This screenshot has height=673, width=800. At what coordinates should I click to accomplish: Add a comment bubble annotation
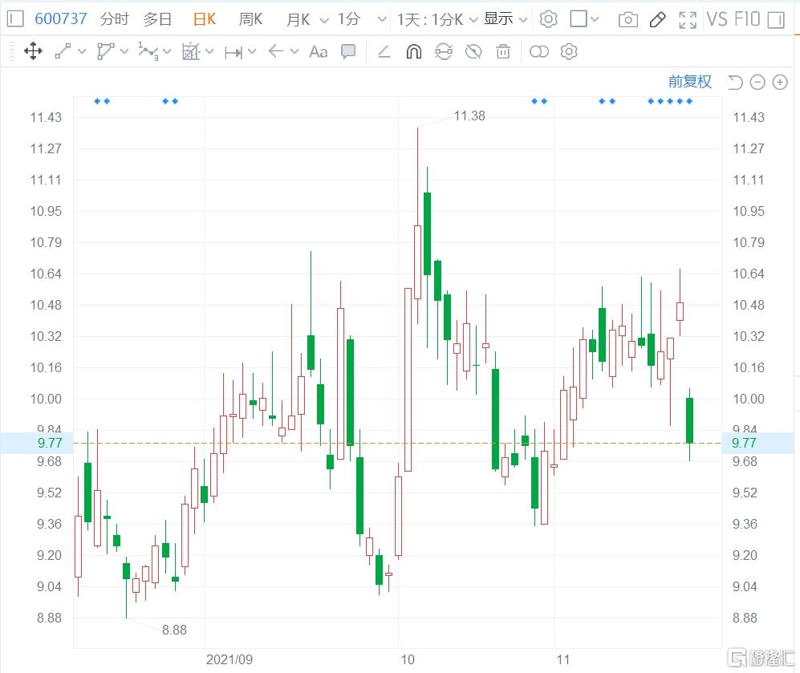coord(348,51)
